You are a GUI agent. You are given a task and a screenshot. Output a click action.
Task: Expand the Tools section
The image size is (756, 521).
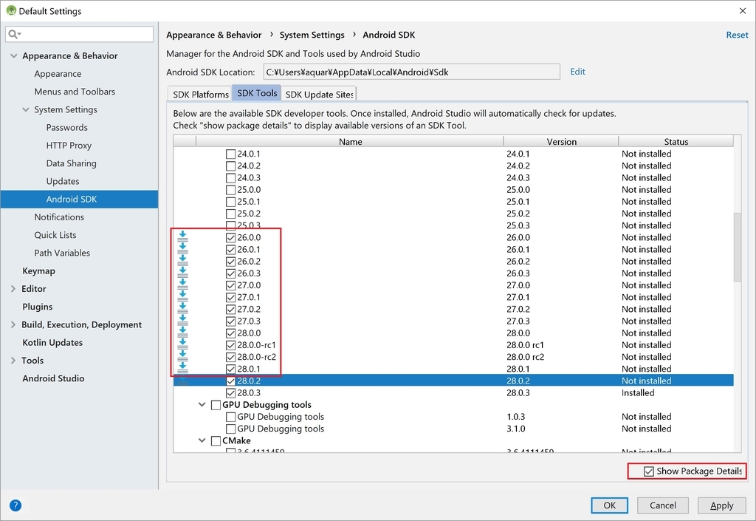tap(13, 361)
